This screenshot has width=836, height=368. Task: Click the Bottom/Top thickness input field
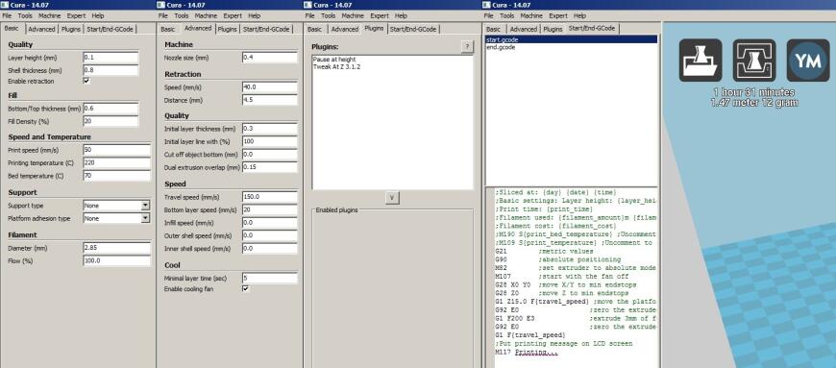point(111,109)
